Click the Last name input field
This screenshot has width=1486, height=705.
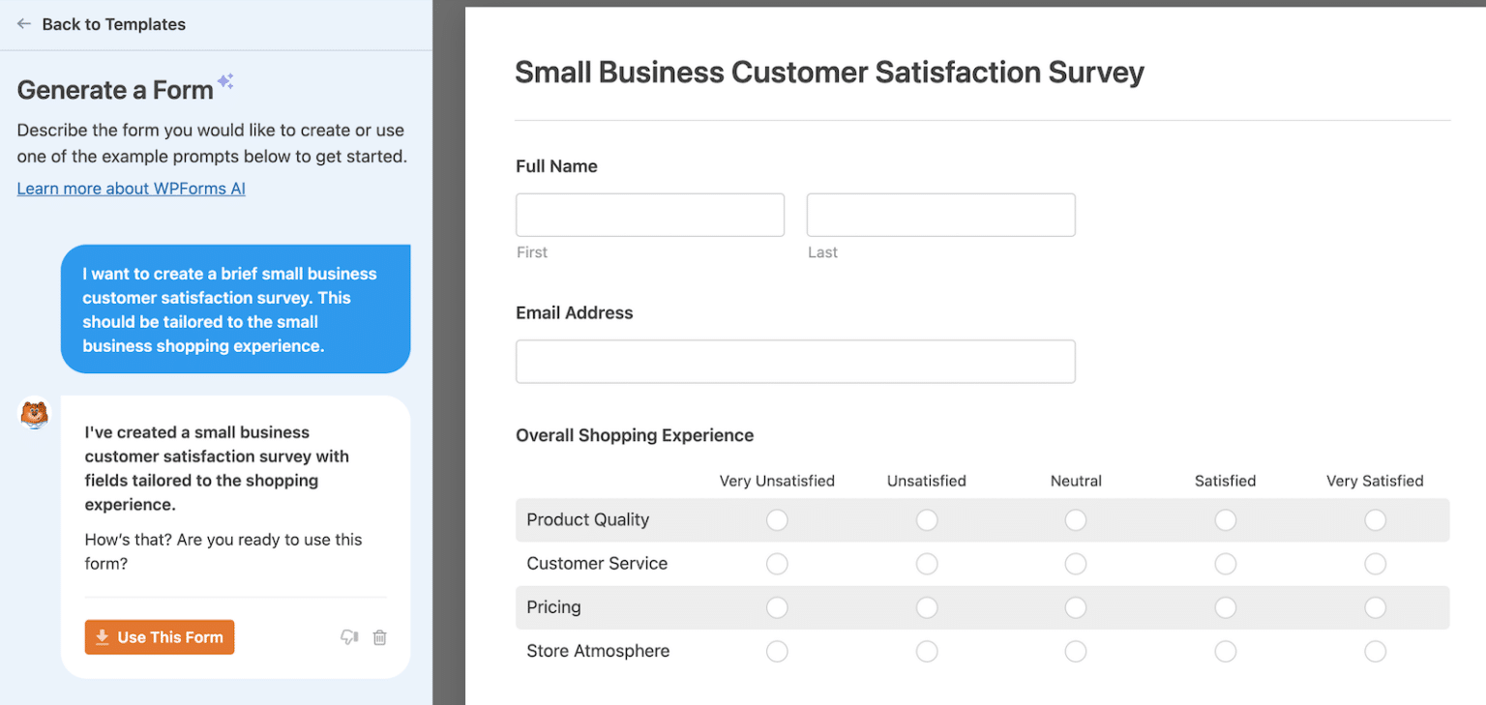tap(941, 215)
